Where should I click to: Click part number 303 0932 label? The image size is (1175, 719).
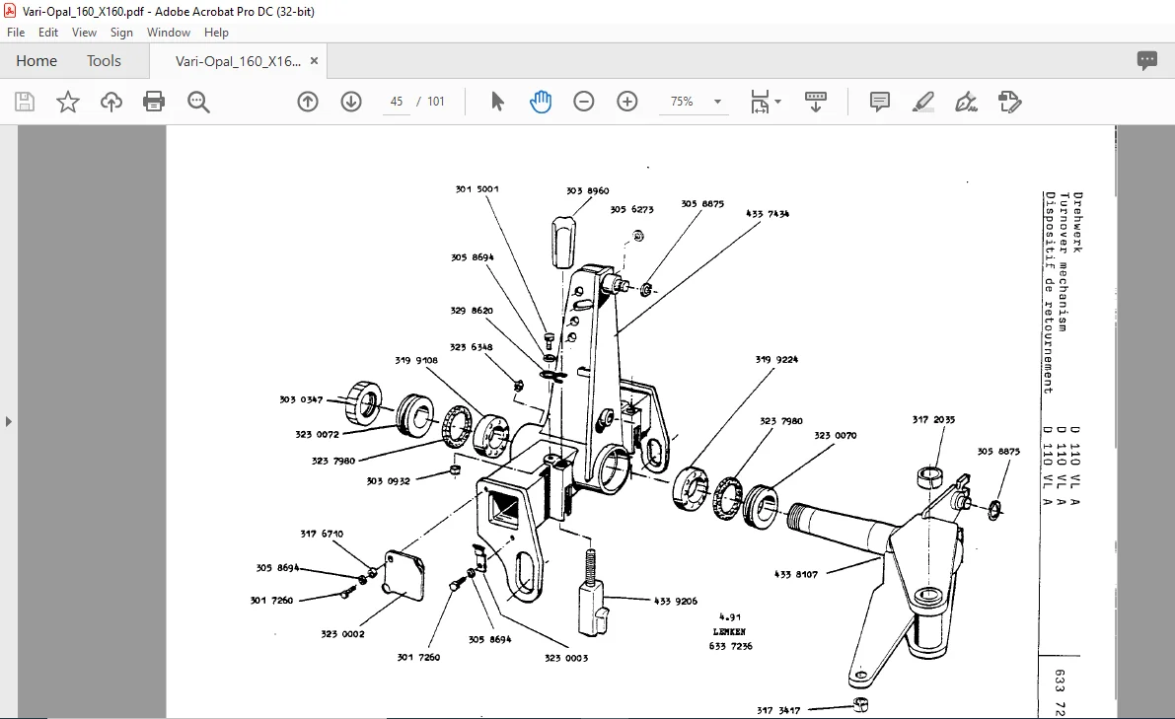click(388, 481)
